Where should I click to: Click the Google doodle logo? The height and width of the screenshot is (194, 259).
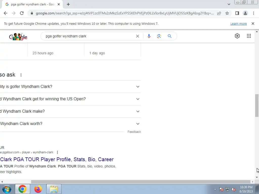click(x=18, y=37)
